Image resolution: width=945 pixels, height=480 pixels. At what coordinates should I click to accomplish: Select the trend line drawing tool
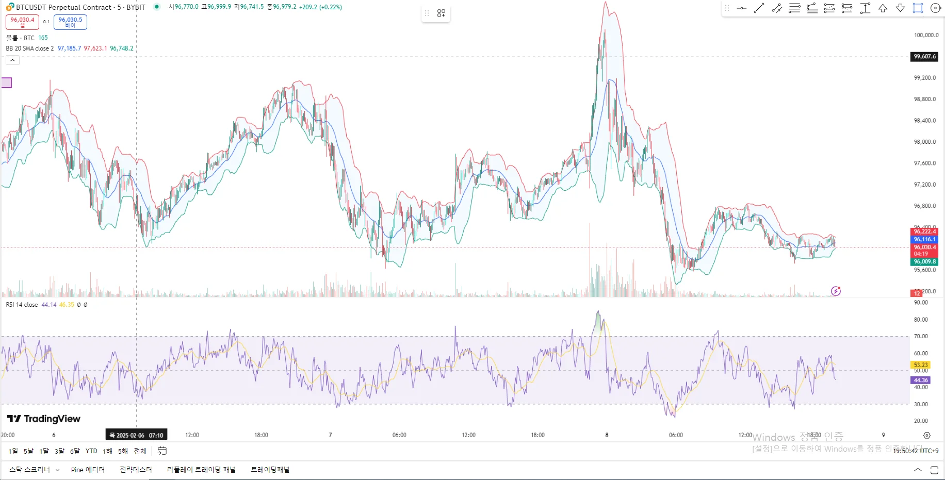759,8
